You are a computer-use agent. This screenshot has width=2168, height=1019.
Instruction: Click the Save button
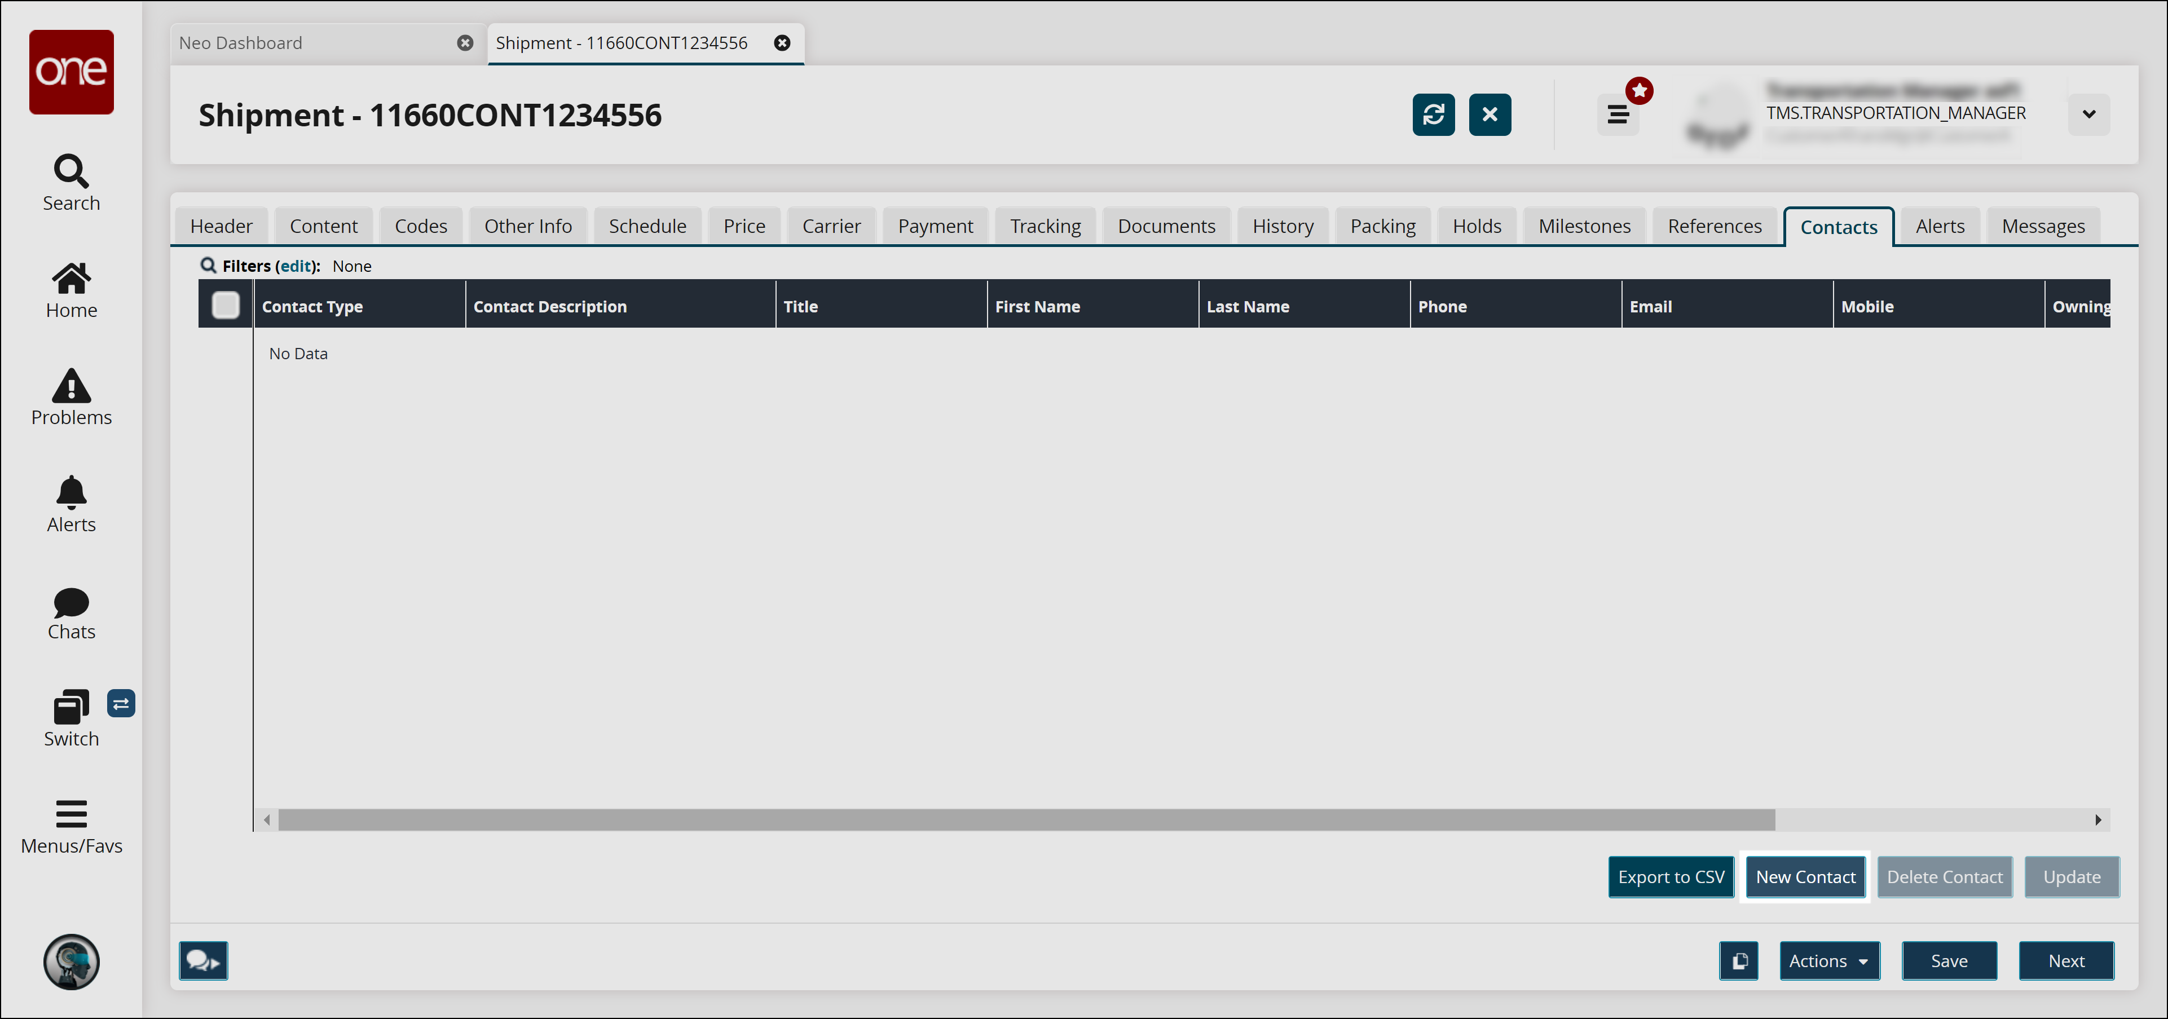point(1947,960)
